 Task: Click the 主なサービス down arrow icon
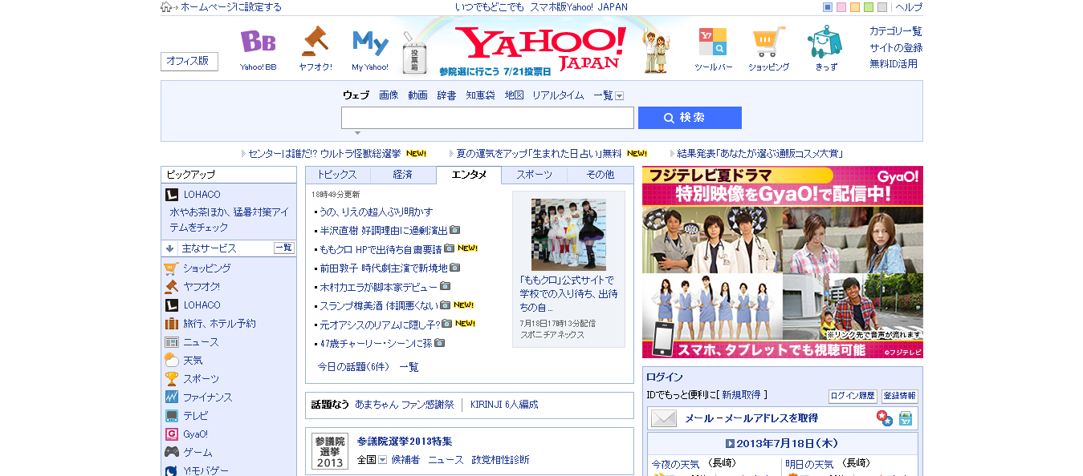point(170,248)
